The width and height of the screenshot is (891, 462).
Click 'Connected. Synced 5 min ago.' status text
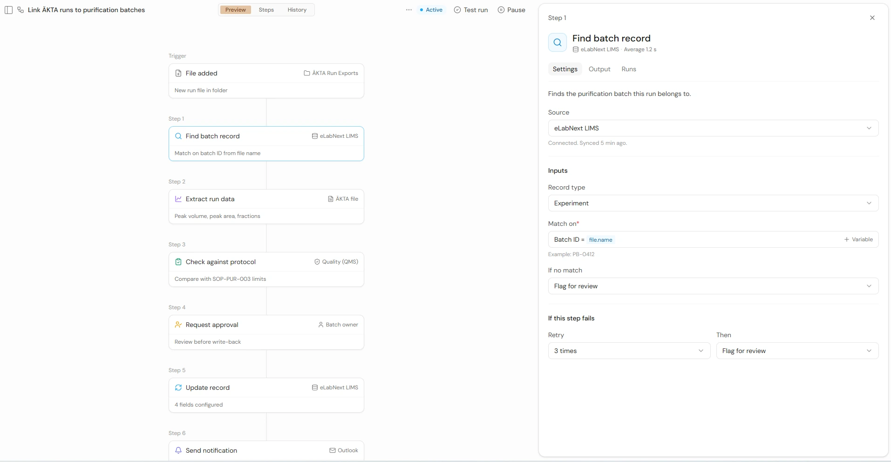pos(587,143)
